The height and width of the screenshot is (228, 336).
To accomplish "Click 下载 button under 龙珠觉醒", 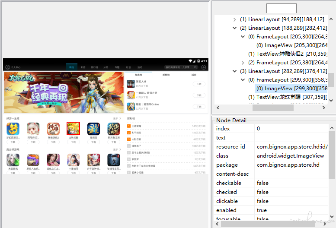I will click(x=73, y=142).
